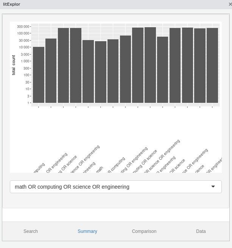
Task: Close the litExplor window
Action: [x=230, y=4]
